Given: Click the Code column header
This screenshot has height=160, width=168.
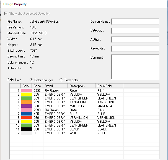Looking at the screenshot, I should [37, 86].
